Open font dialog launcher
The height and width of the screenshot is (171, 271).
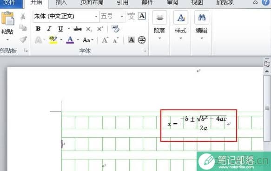(x=144, y=51)
